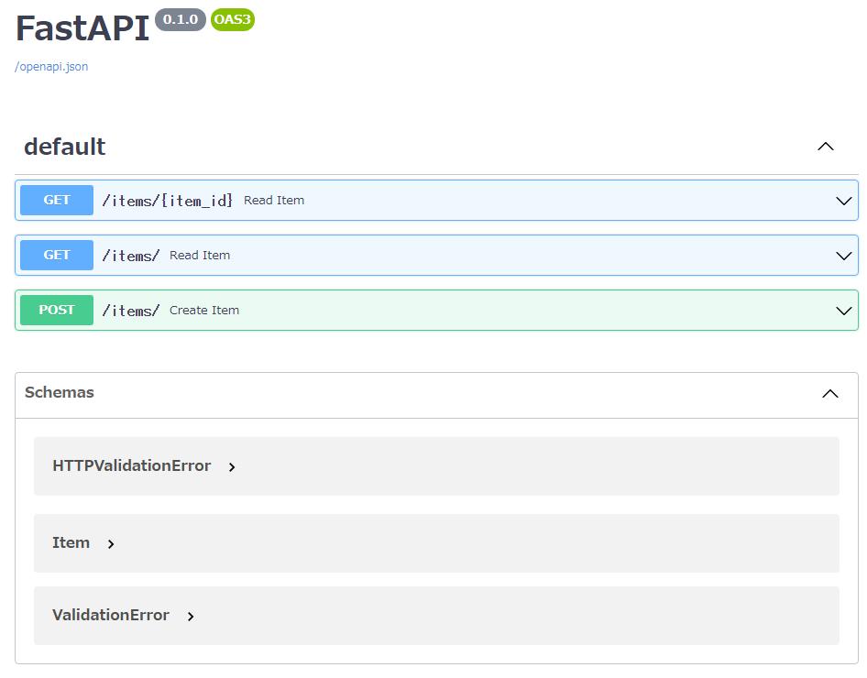The height and width of the screenshot is (678, 867).
Task: Click the 0.1.0 version badge
Action: [180, 19]
